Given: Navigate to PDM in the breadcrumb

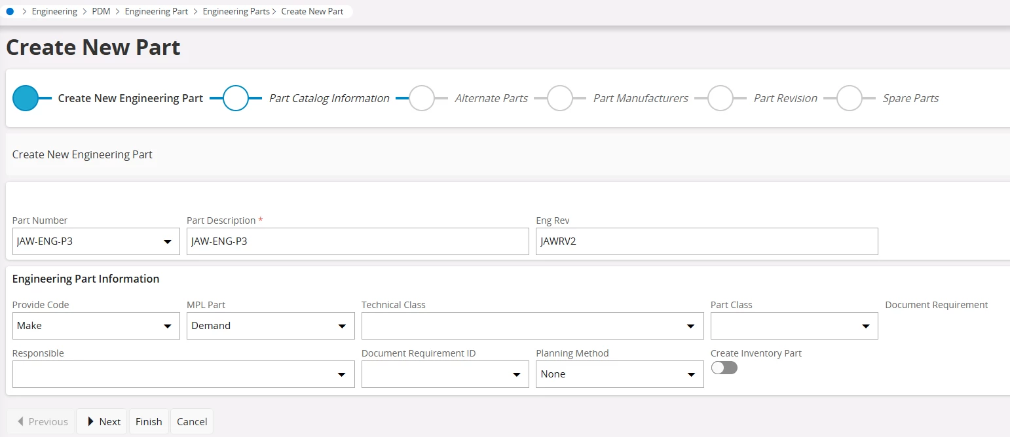Looking at the screenshot, I should pos(101,11).
